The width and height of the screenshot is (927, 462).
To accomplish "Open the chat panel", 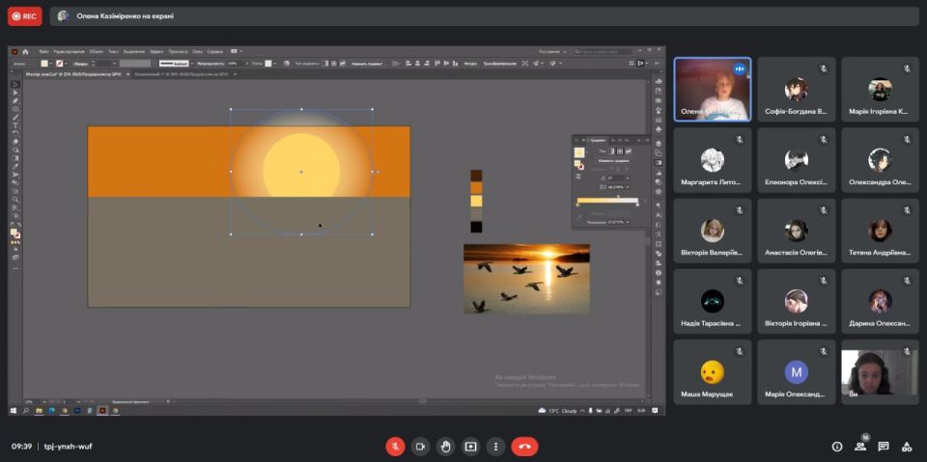I will point(883,447).
